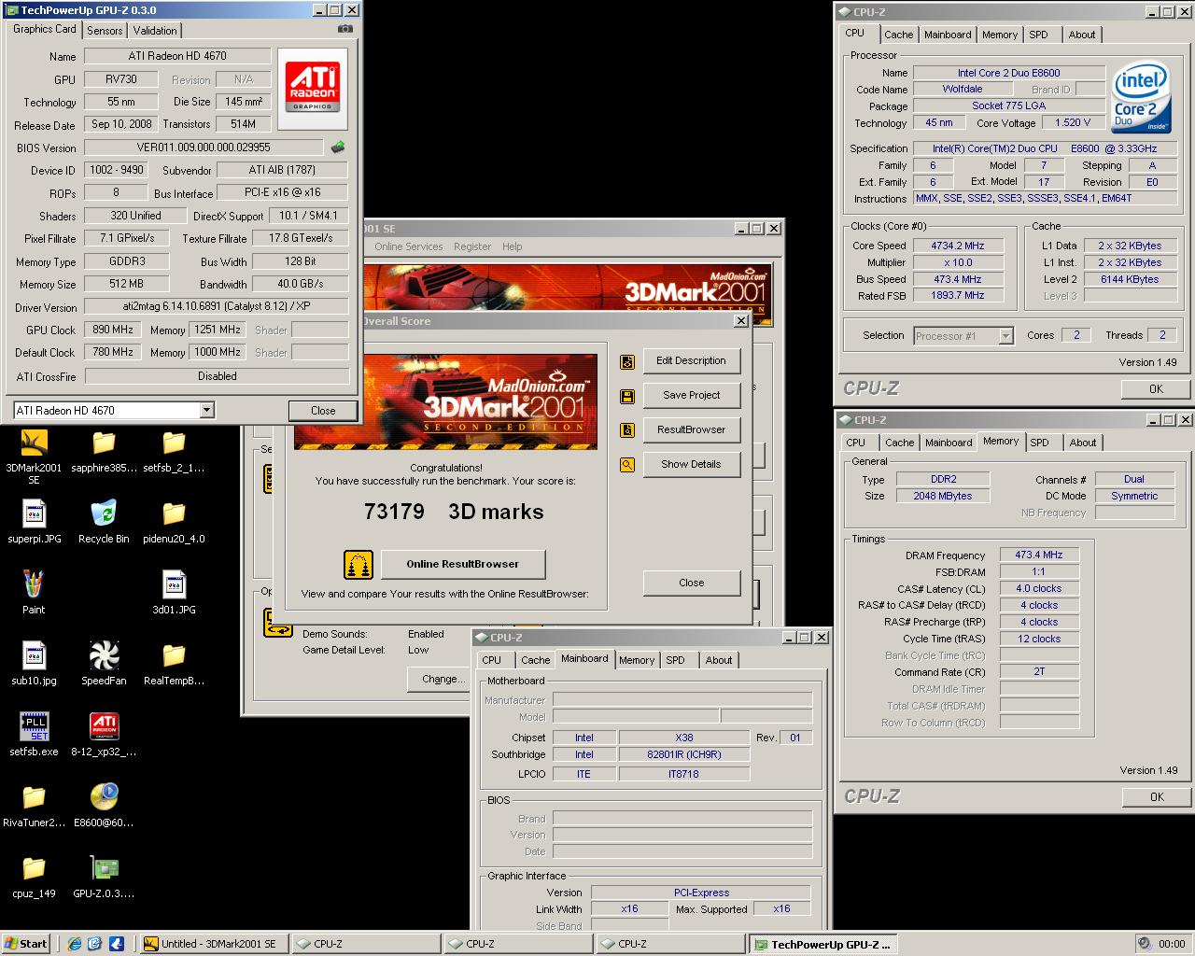This screenshot has width=1195, height=956.
Task: Click the ResultBrowser button
Action: [x=691, y=430]
